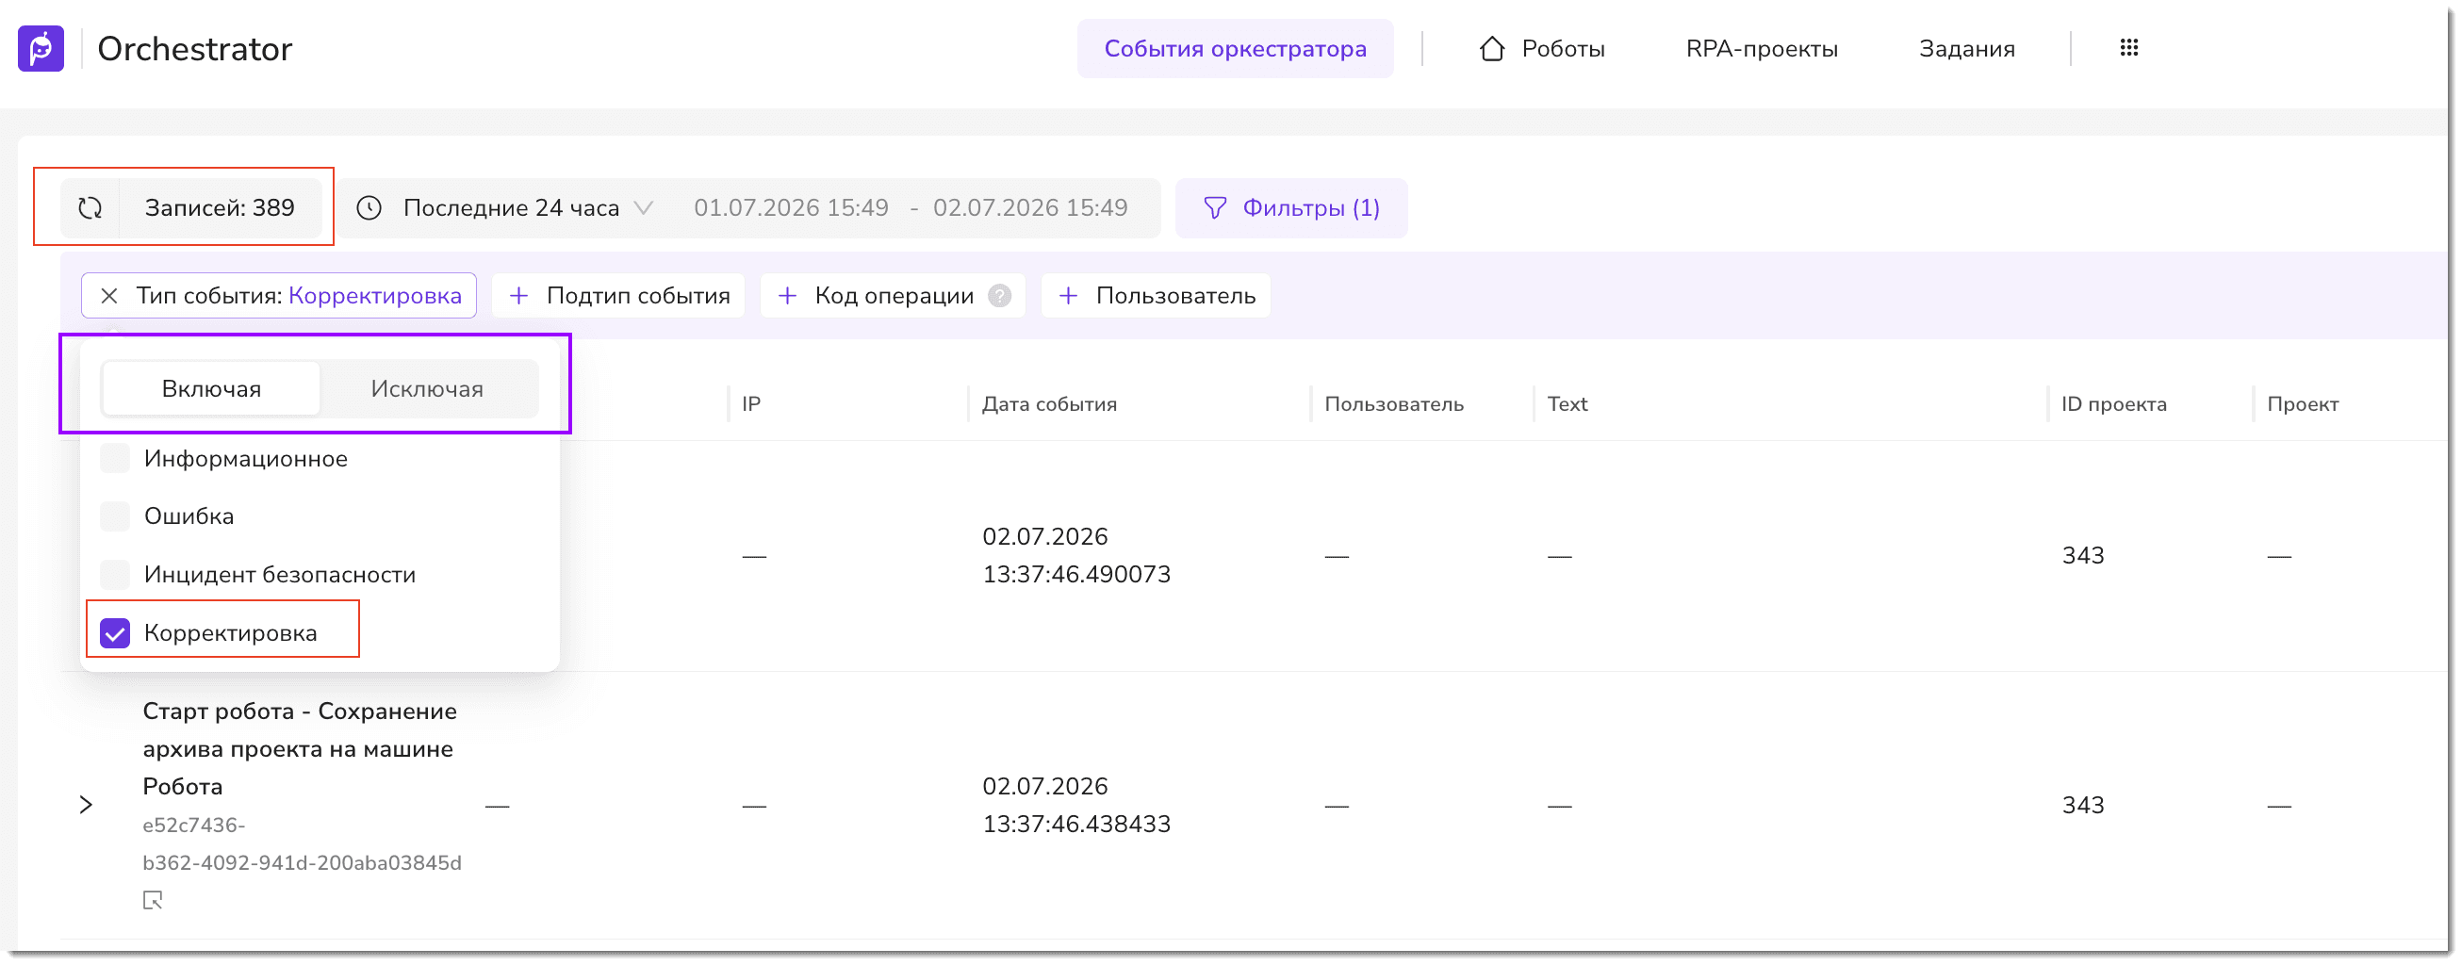Open the external link icon under event ID
Viewport: 2462px width, 965px height.
pyautogui.click(x=153, y=900)
